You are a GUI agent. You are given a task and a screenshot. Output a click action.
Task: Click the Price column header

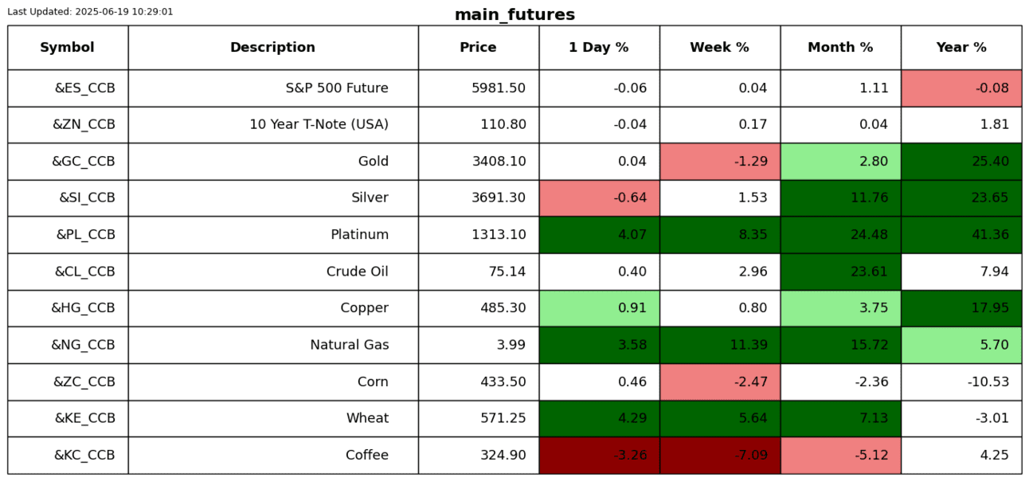point(479,48)
